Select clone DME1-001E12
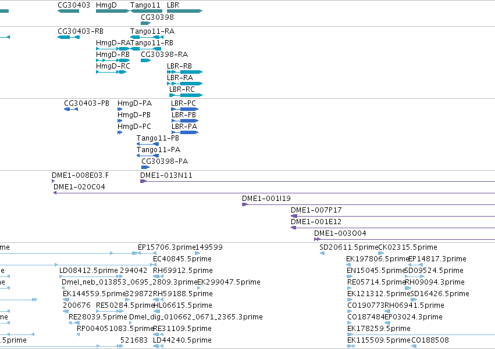Image resolution: width=495 pixels, height=349 pixels. pos(393,228)
